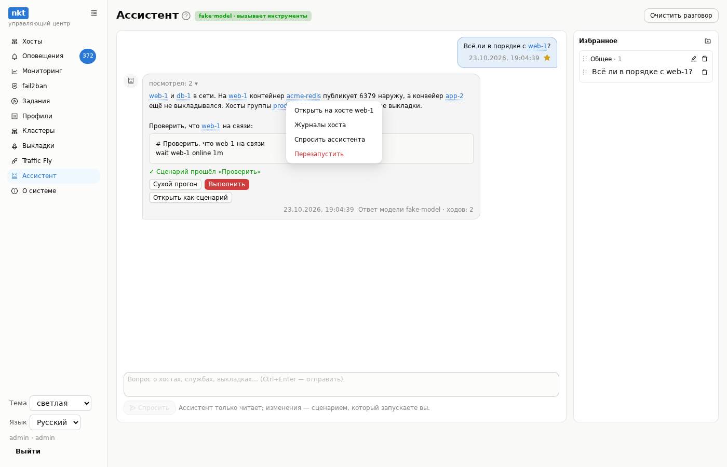727x467 pixels.
Task: Click the Выкладки rocket icon
Action: (x=15, y=146)
